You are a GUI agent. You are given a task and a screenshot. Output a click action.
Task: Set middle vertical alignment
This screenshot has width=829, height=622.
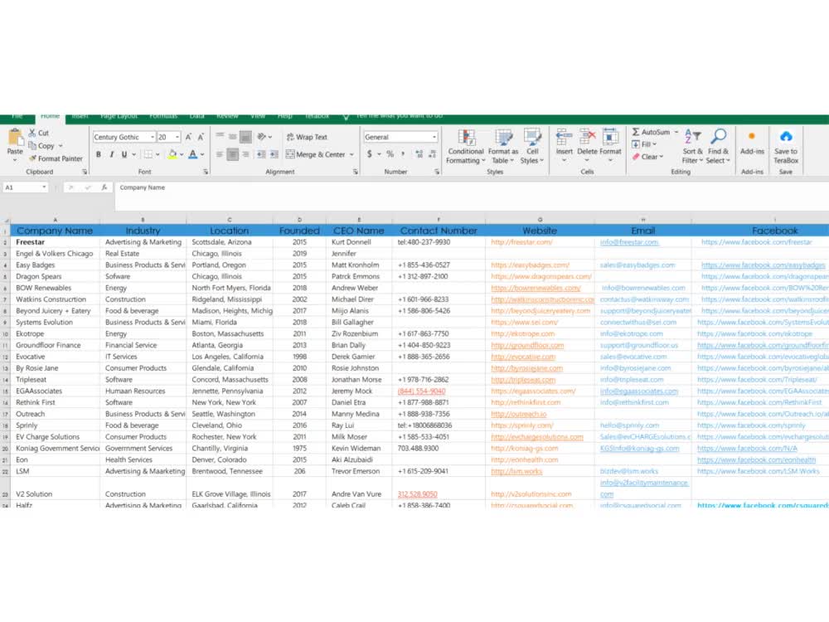(233, 137)
